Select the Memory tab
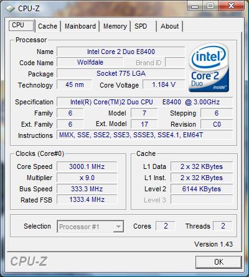249x277 pixels. tap(115, 26)
